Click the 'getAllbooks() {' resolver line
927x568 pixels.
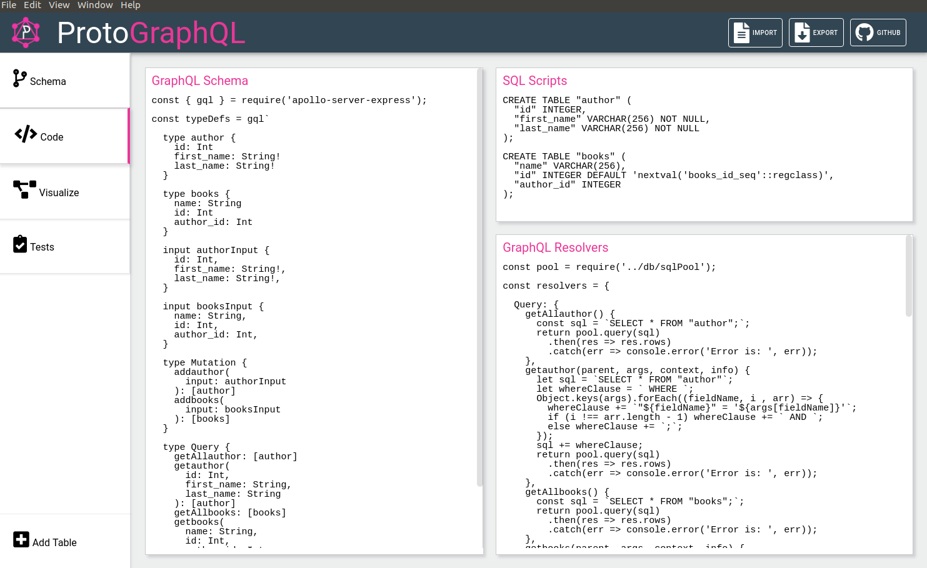click(568, 492)
